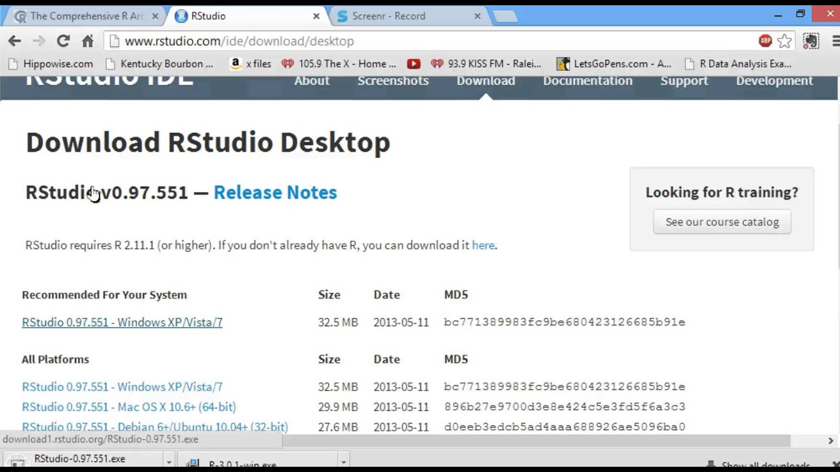
Task: Click See our course catalog button
Action: point(722,222)
